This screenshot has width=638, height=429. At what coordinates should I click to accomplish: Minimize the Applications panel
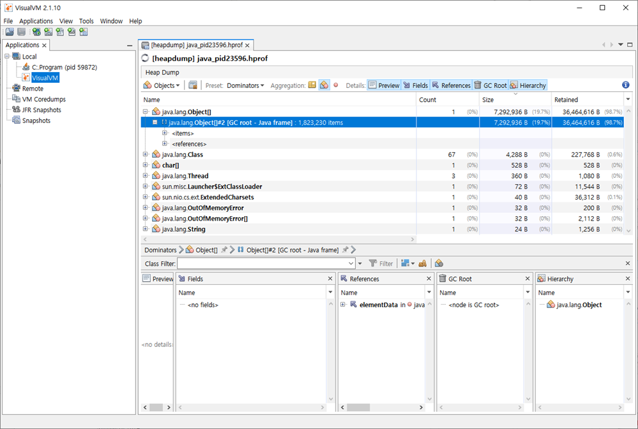(x=130, y=45)
